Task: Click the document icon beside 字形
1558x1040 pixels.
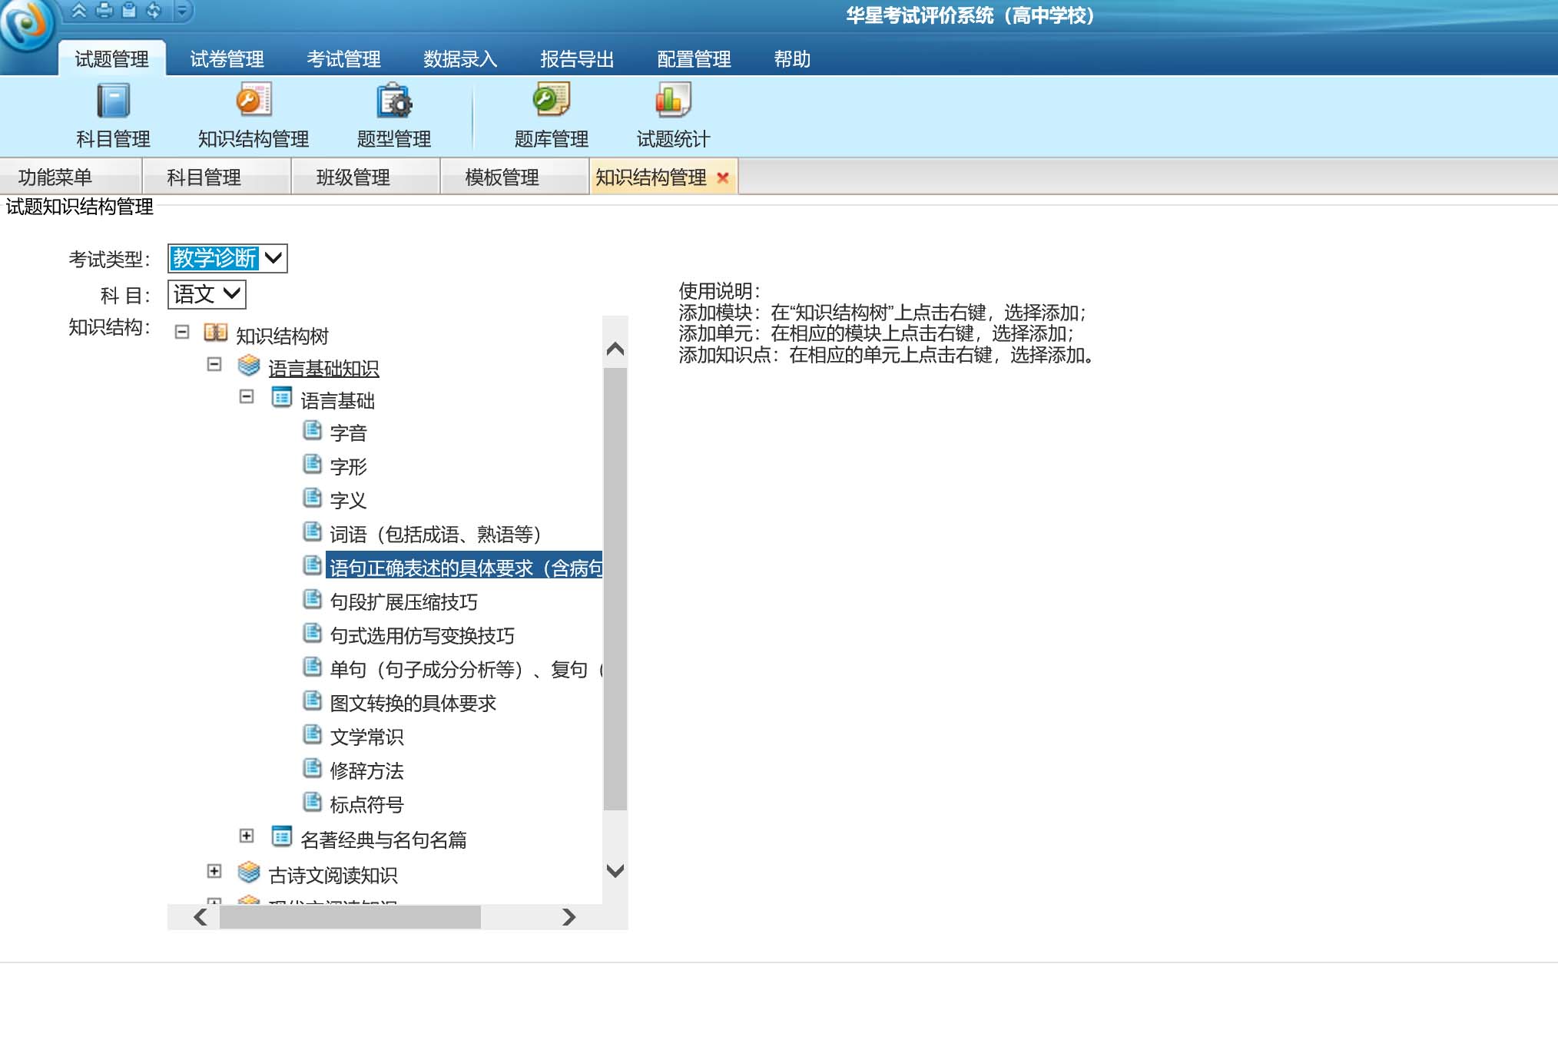Action: tap(312, 464)
